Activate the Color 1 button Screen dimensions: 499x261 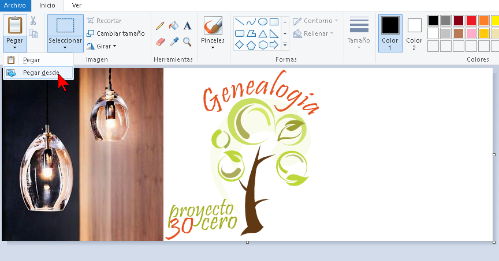(x=390, y=33)
